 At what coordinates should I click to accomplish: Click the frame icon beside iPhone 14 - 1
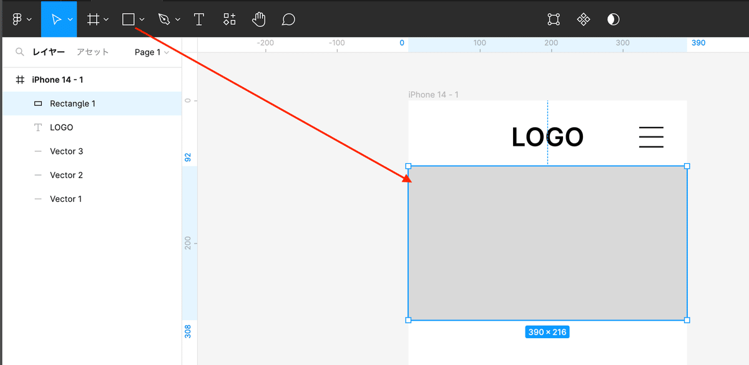[20, 80]
